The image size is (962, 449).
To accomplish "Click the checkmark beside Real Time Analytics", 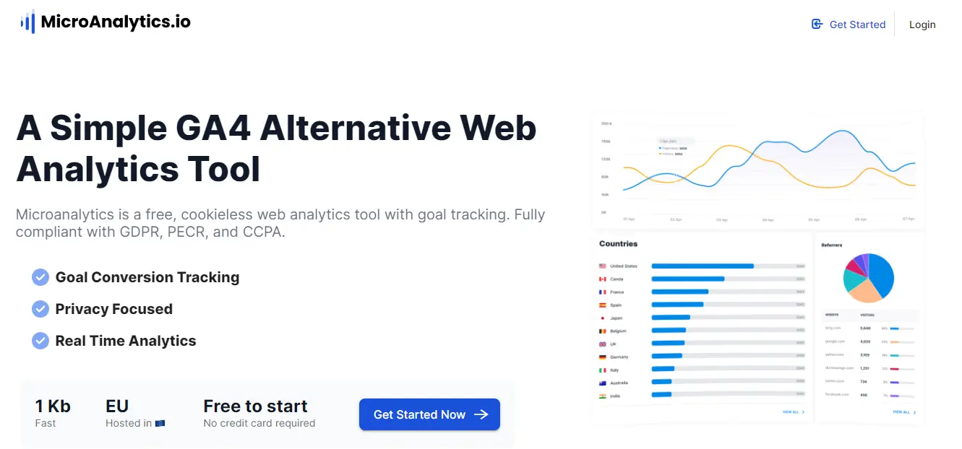I will click(x=40, y=341).
